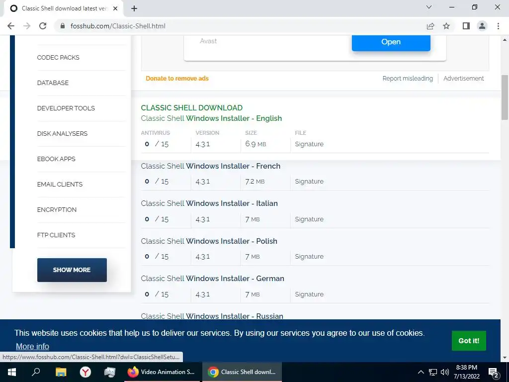Open Signature file for Italian installer
Image resolution: width=509 pixels, height=382 pixels.
tap(309, 219)
